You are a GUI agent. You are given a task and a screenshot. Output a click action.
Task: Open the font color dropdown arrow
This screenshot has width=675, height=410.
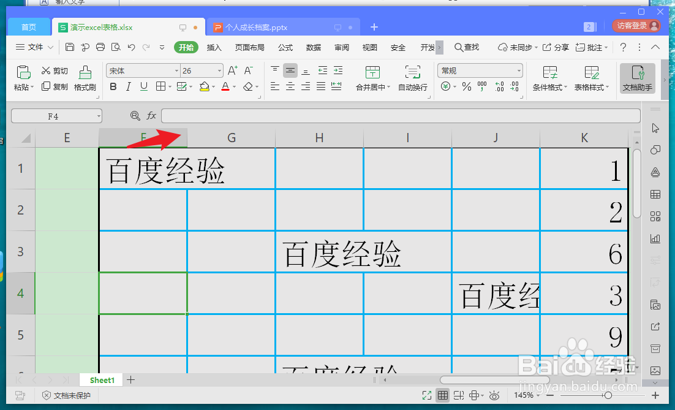pos(234,86)
